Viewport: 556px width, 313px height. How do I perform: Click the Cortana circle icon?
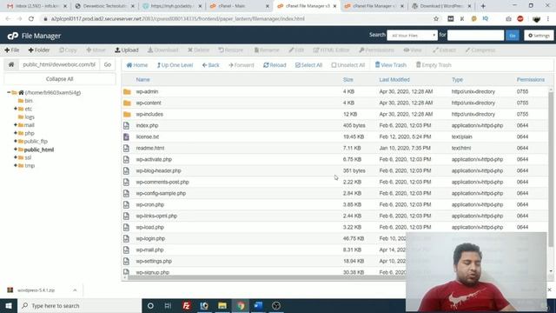tap(150, 305)
